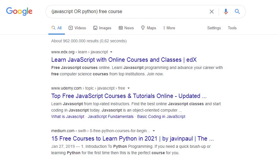Expand the dropdown arrow beside the edx.org URL
This screenshot has height=162, width=278.
(111, 52)
